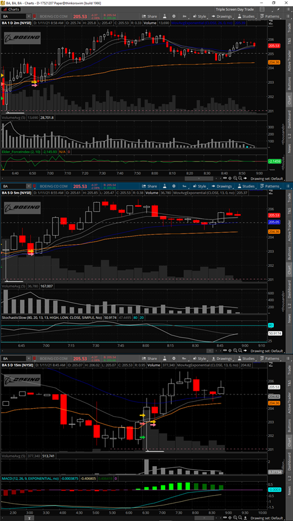Screen dimensions: 293x521
Task: Zoom out on the 2m chart
Action: coord(240,178)
